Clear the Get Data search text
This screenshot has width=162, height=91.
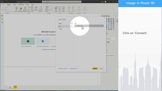click(x=72, y=24)
